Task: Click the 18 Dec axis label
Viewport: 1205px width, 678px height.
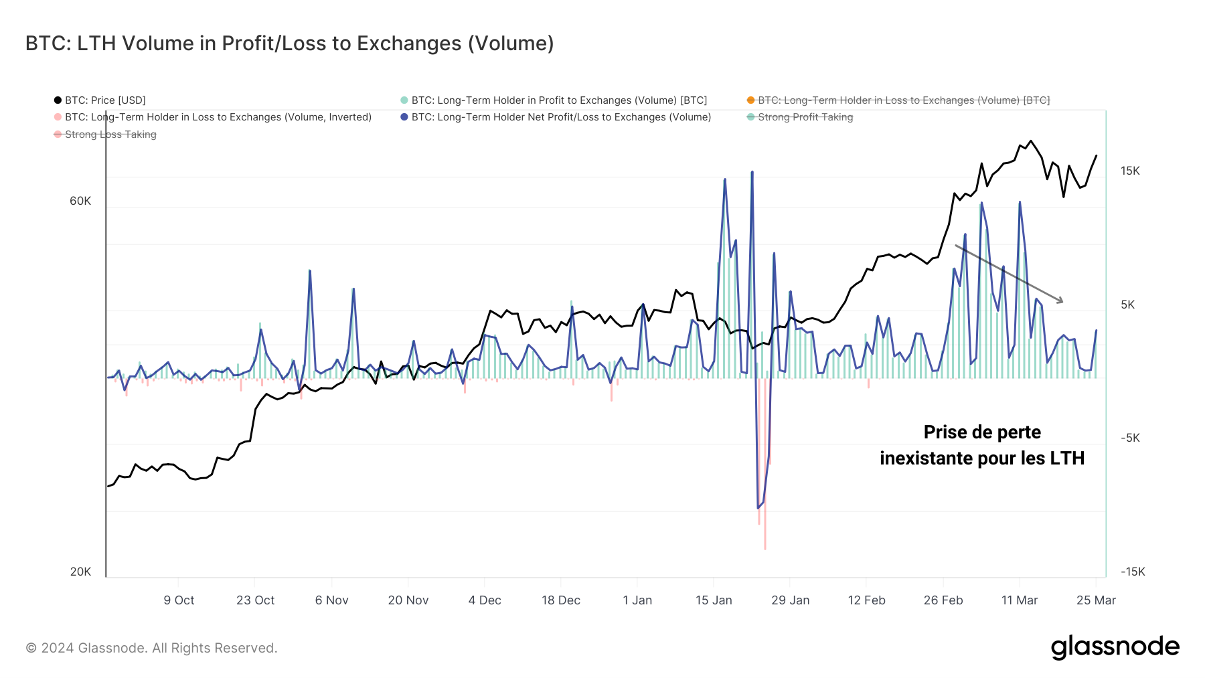Action: [x=561, y=600]
